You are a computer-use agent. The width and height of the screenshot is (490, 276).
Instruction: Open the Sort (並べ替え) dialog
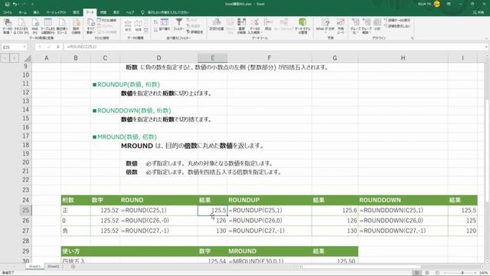point(165,25)
